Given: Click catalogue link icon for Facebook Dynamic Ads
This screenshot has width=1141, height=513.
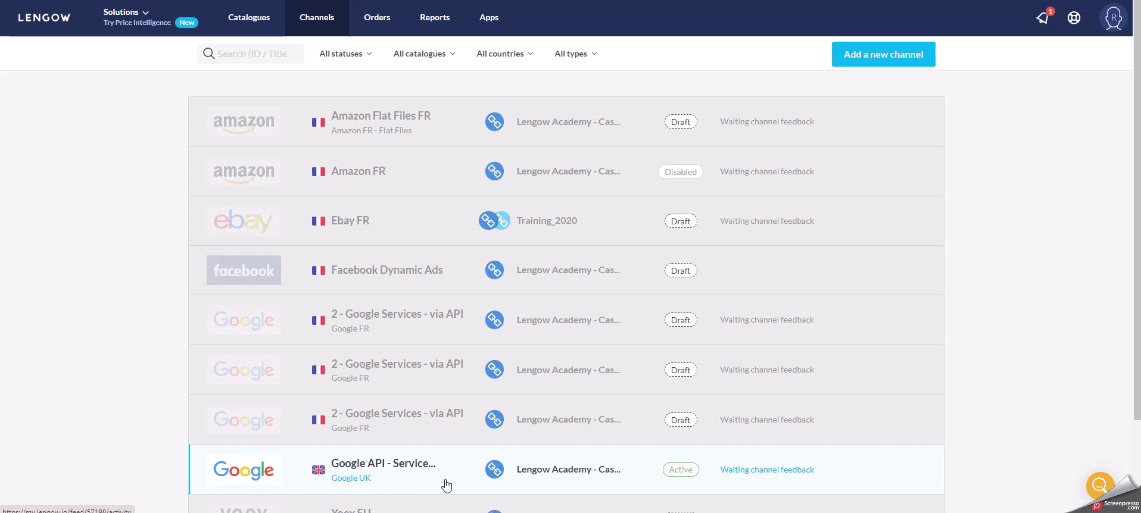Looking at the screenshot, I should click(494, 270).
